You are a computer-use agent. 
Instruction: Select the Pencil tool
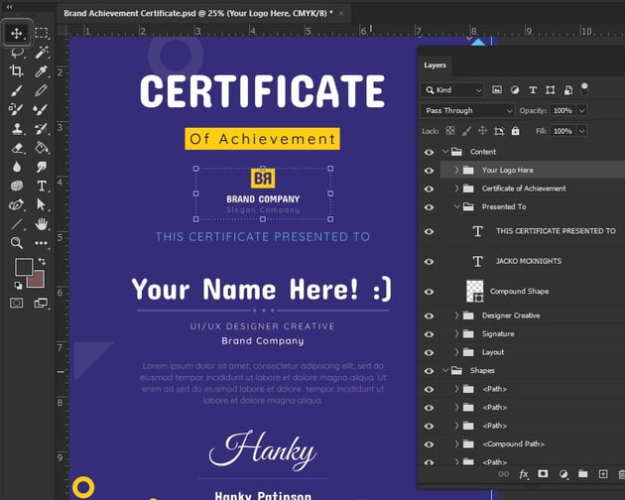(41, 90)
